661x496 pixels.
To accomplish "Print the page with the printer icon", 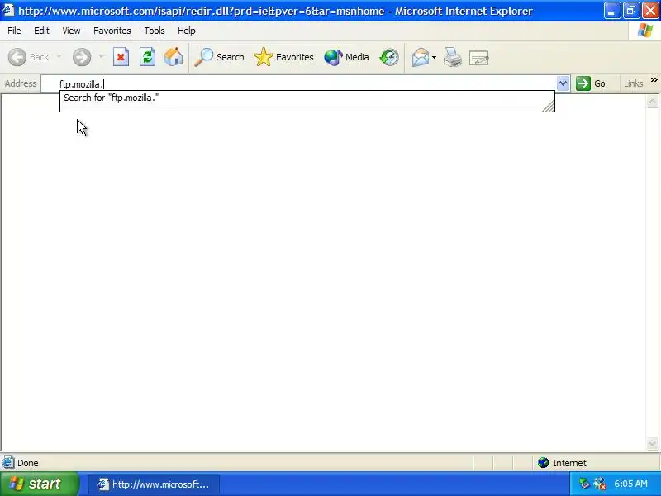I will [x=453, y=57].
